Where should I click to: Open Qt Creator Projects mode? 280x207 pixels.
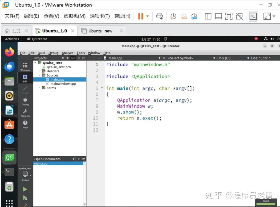click(x=25, y=113)
